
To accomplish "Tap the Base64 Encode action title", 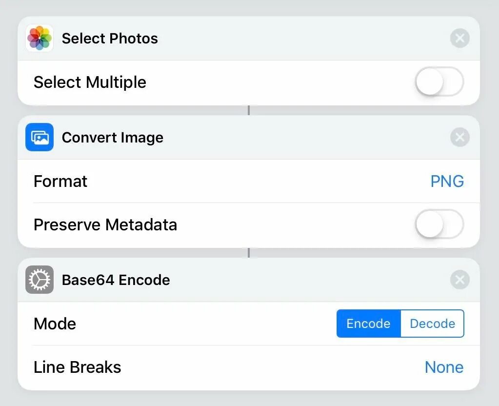I will [x=116, y=280].
